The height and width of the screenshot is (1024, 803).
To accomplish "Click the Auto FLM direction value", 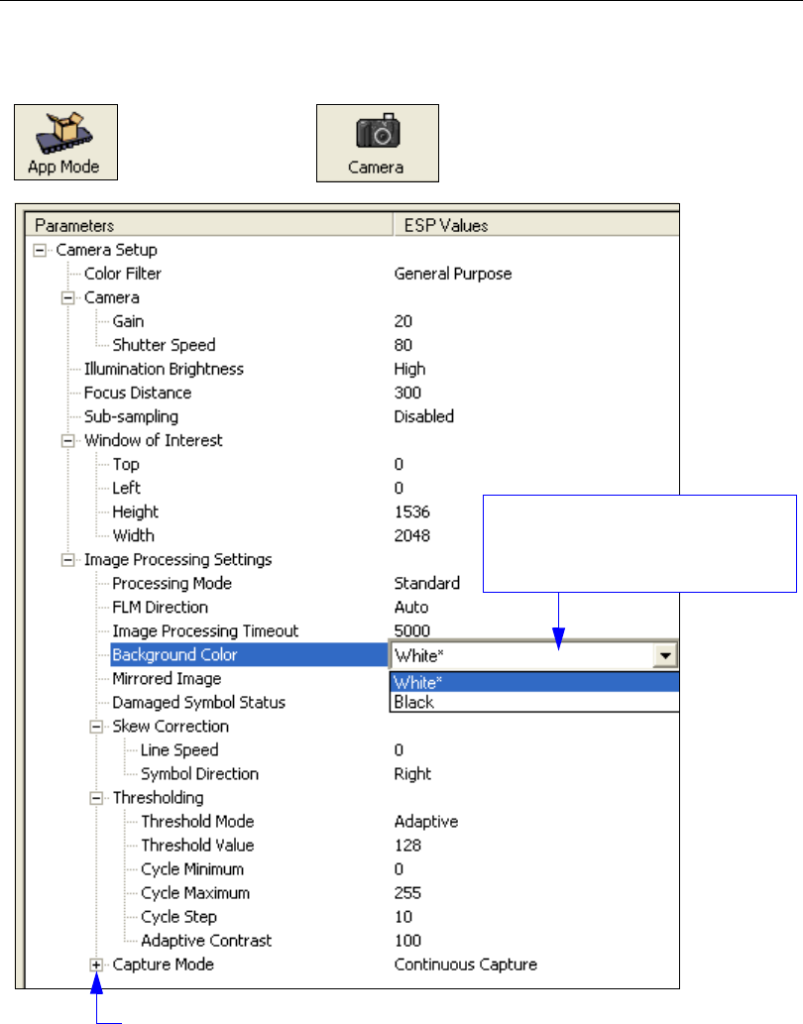I will pyautogui.click(x=411, y=608).
